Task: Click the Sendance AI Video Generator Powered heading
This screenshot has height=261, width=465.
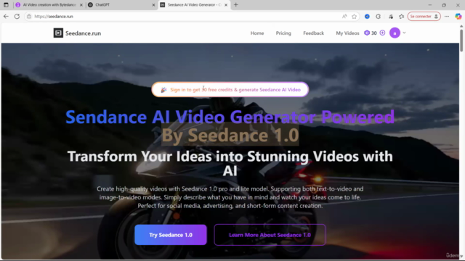Action: 230,117
